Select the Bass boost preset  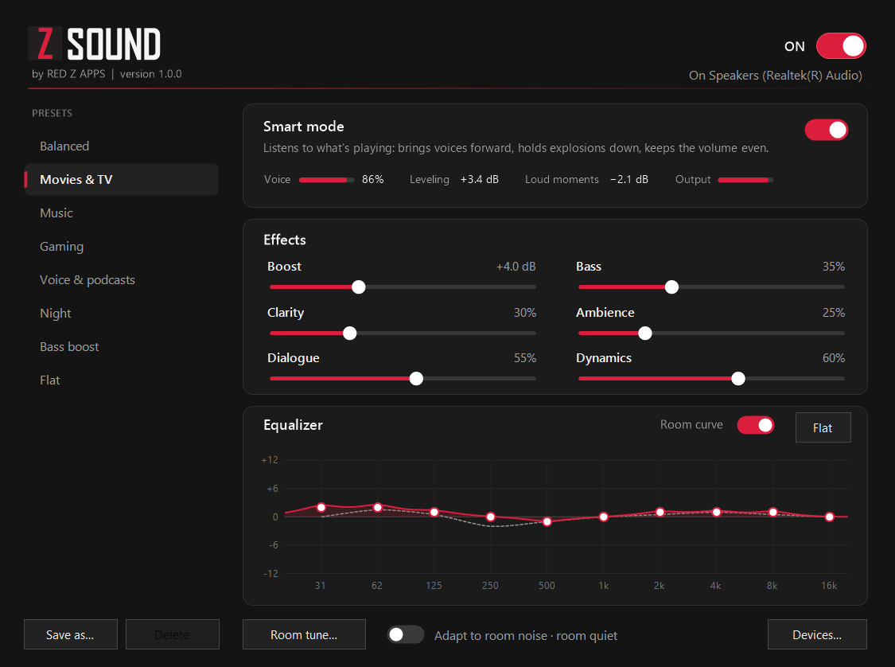[121, 347]
